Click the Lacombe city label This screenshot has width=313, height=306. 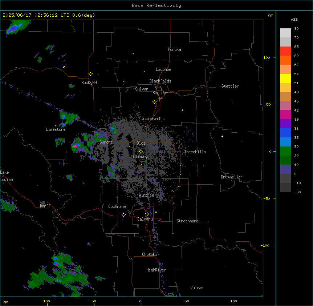163,69
